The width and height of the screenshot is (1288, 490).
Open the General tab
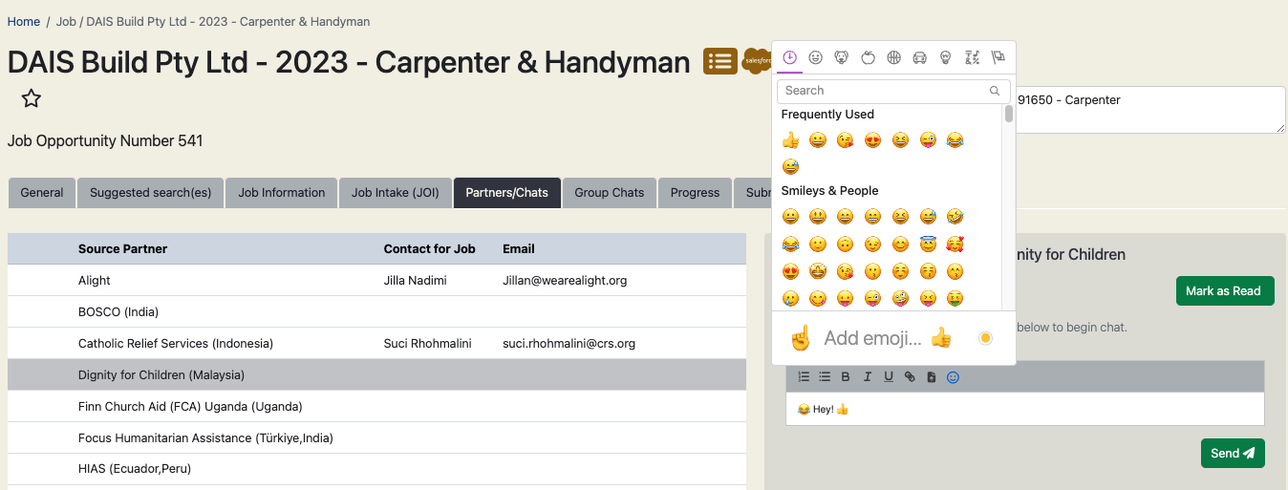point(42,193)
